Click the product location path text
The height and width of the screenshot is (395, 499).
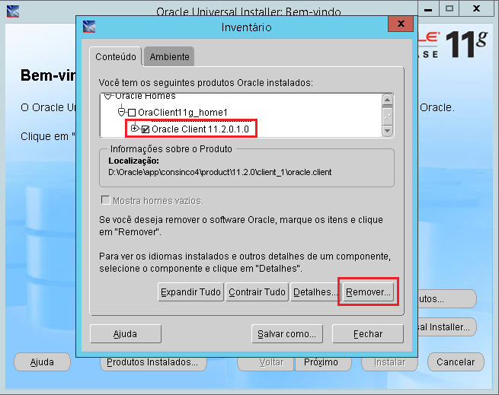point(220,172)
